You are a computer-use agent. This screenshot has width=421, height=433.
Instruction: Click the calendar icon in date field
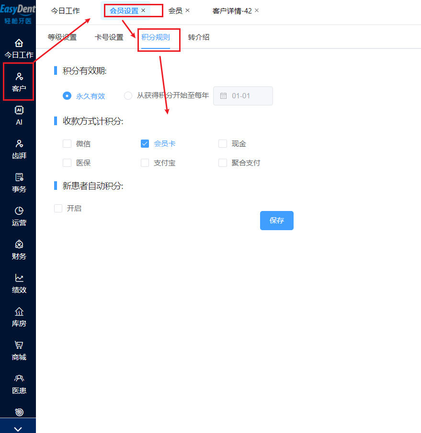[224, 96]
